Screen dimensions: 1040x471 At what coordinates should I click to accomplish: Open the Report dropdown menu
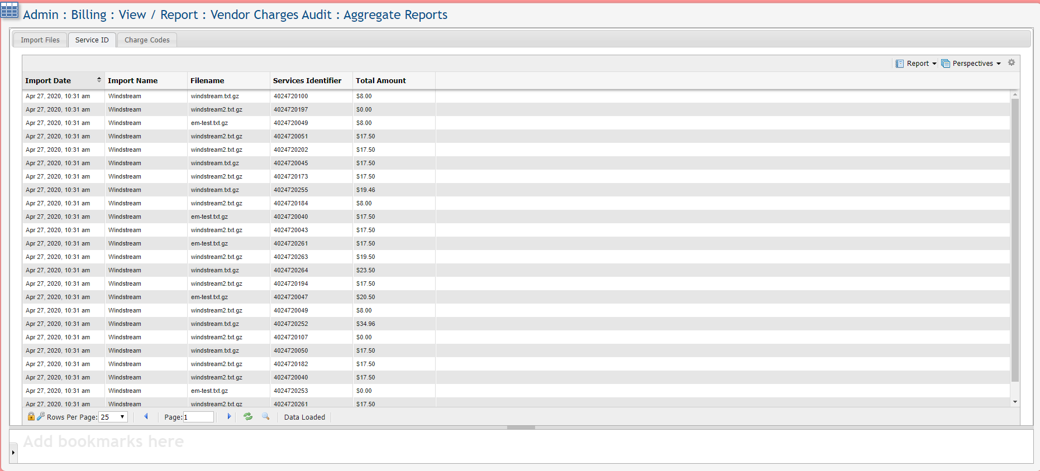pos(916,64)
